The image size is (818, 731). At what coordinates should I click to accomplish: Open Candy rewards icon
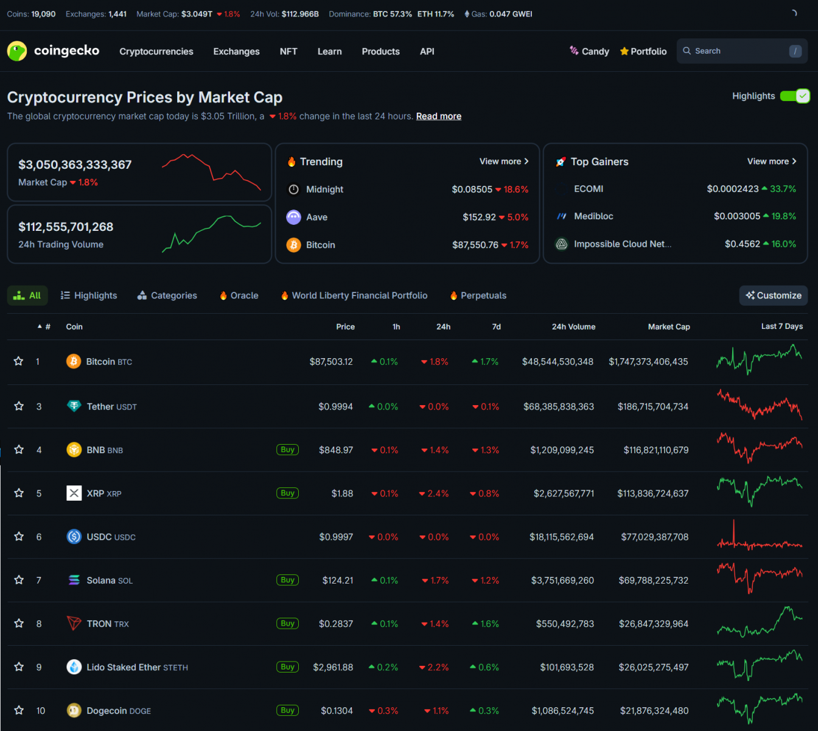pos(574,51)
